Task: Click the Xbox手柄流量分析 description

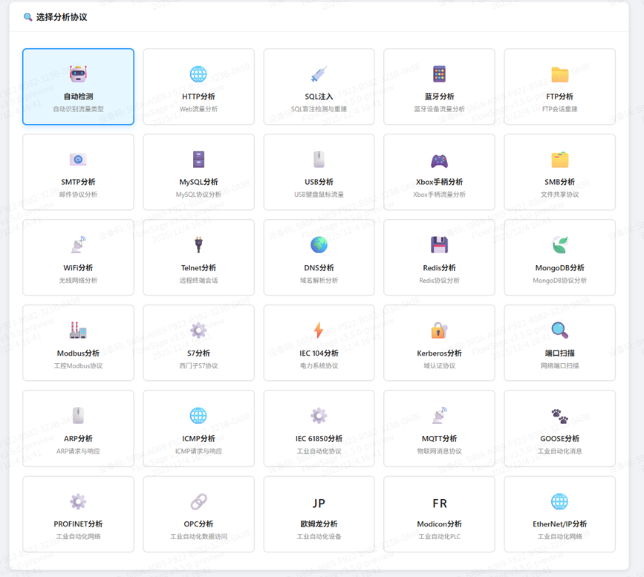Action: 439,195
